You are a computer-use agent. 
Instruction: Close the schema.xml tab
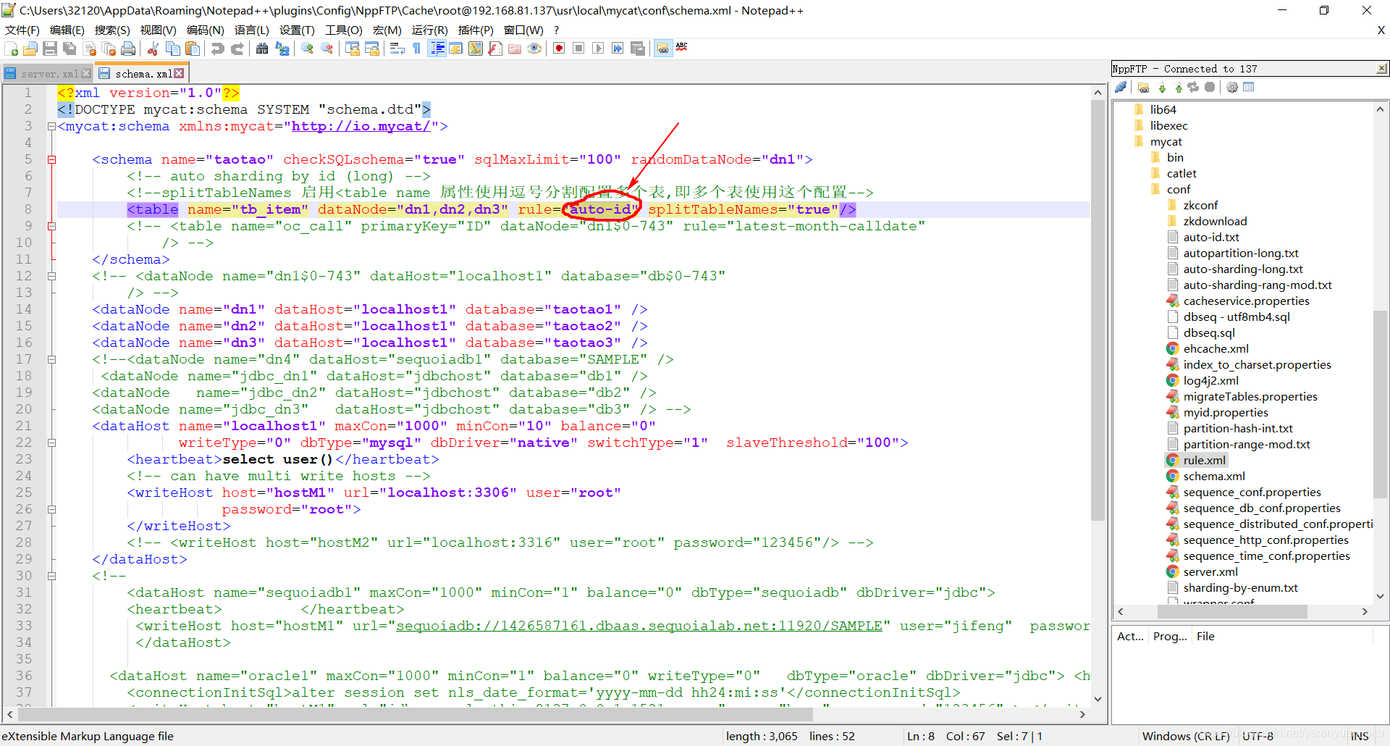click(179, 73)
